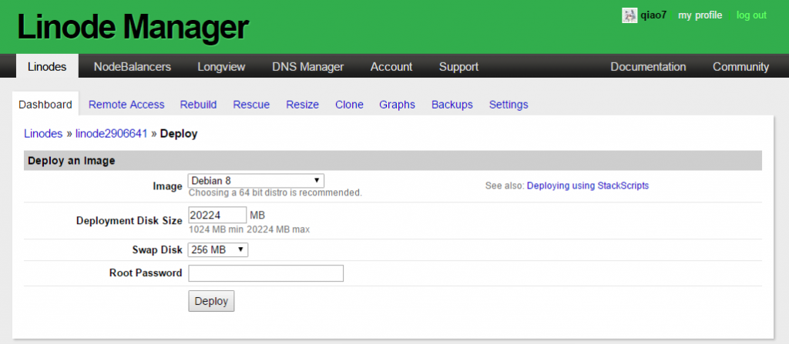Open the my profile link
This screenshot has height=344, width=789.
[x=700, y=15]
